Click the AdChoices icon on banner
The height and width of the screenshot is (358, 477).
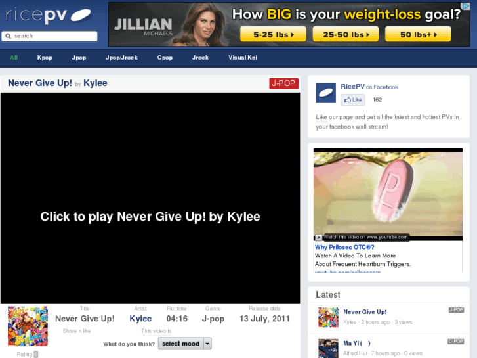pos(465,6)
